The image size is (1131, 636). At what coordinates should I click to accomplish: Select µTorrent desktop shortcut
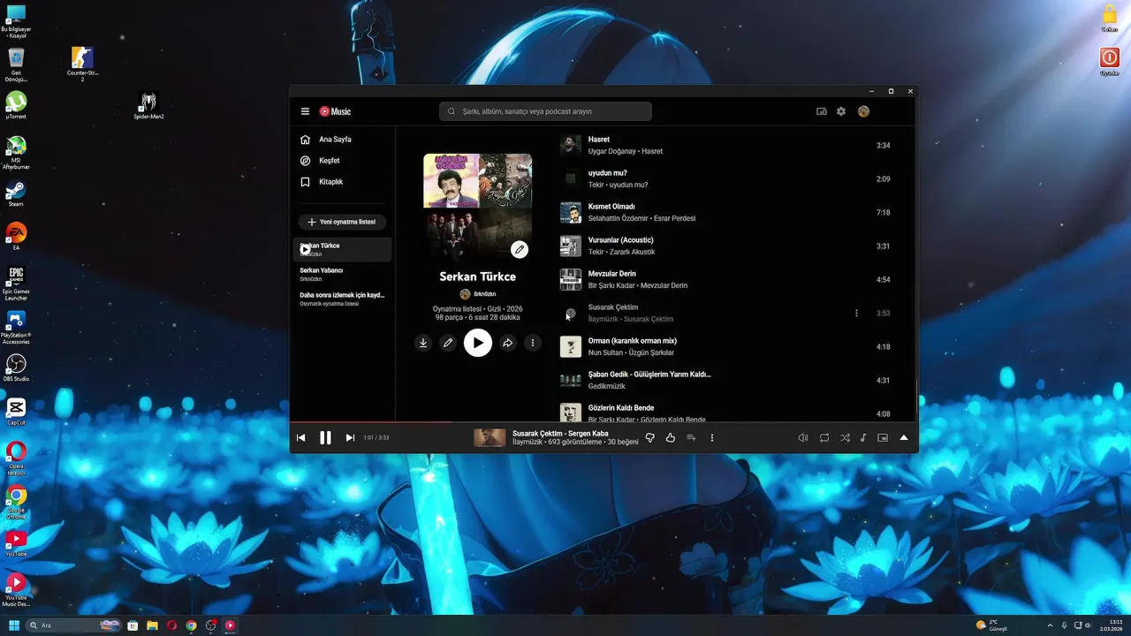[x=16, y=105]
